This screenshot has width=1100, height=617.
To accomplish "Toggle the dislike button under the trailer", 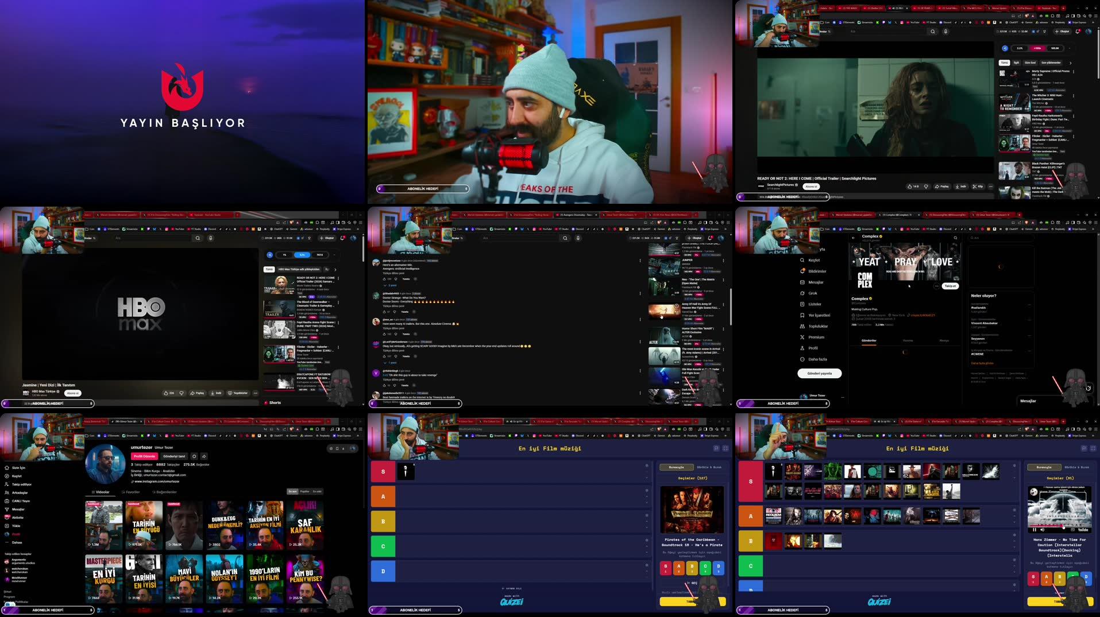I will tap(927, 187).
